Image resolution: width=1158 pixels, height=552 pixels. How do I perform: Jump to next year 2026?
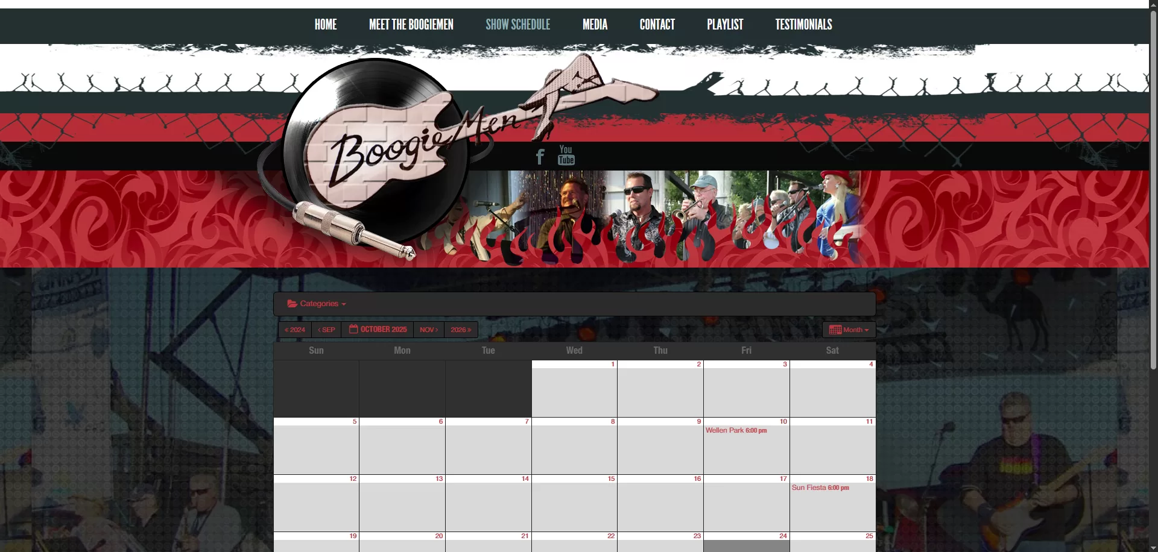[x=461, y=330]
